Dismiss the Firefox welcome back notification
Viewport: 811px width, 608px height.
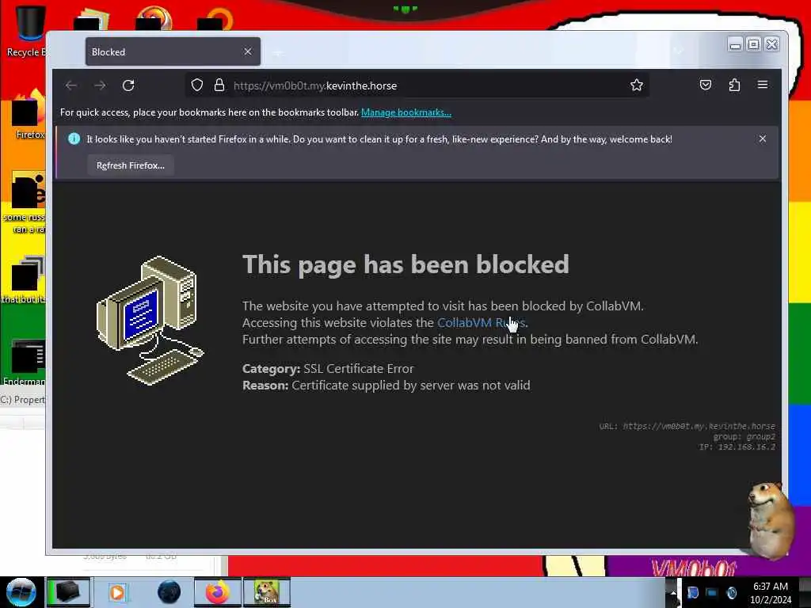coord(763,139)
